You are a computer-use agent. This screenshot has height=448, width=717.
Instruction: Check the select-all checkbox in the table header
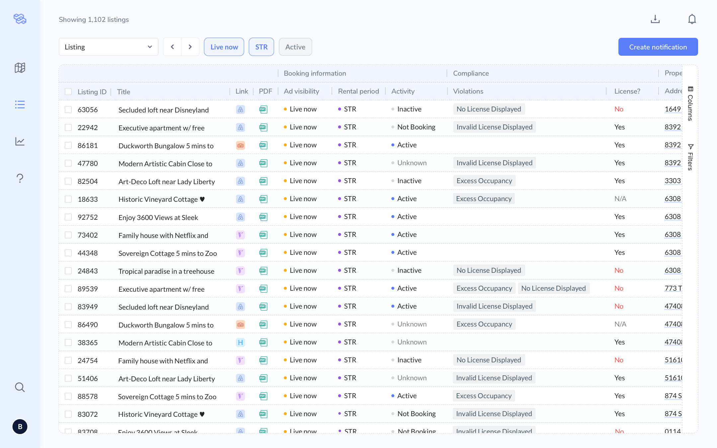(x=68, y=91)
